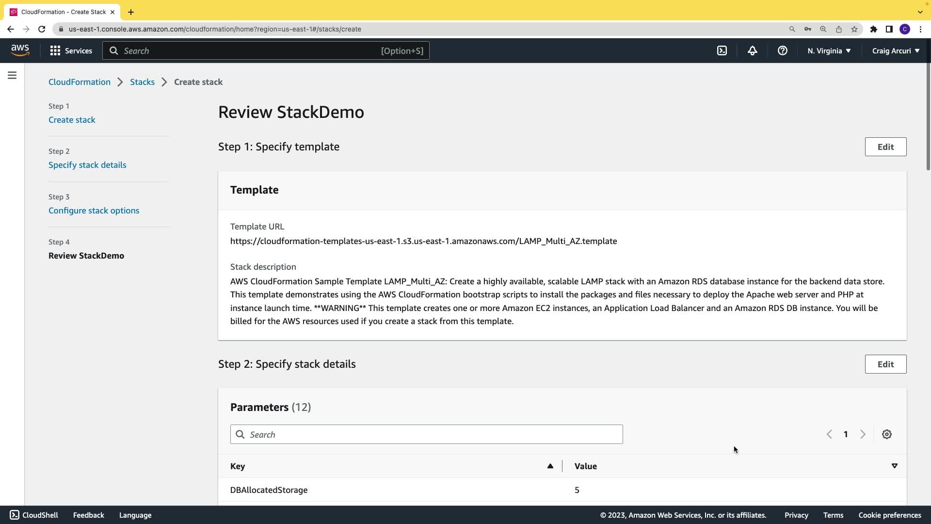
Task: Open the side navigation hamburger menu
Action: pos(12,75)
